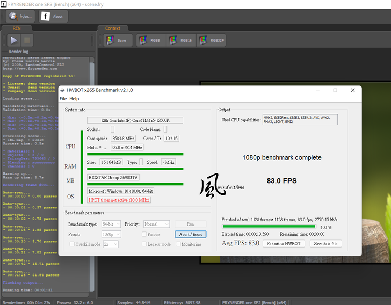Image resolution: width=391 pixels, height=305 pixels.
Task: Click Submit to HWBOT button
Action: 284,243
